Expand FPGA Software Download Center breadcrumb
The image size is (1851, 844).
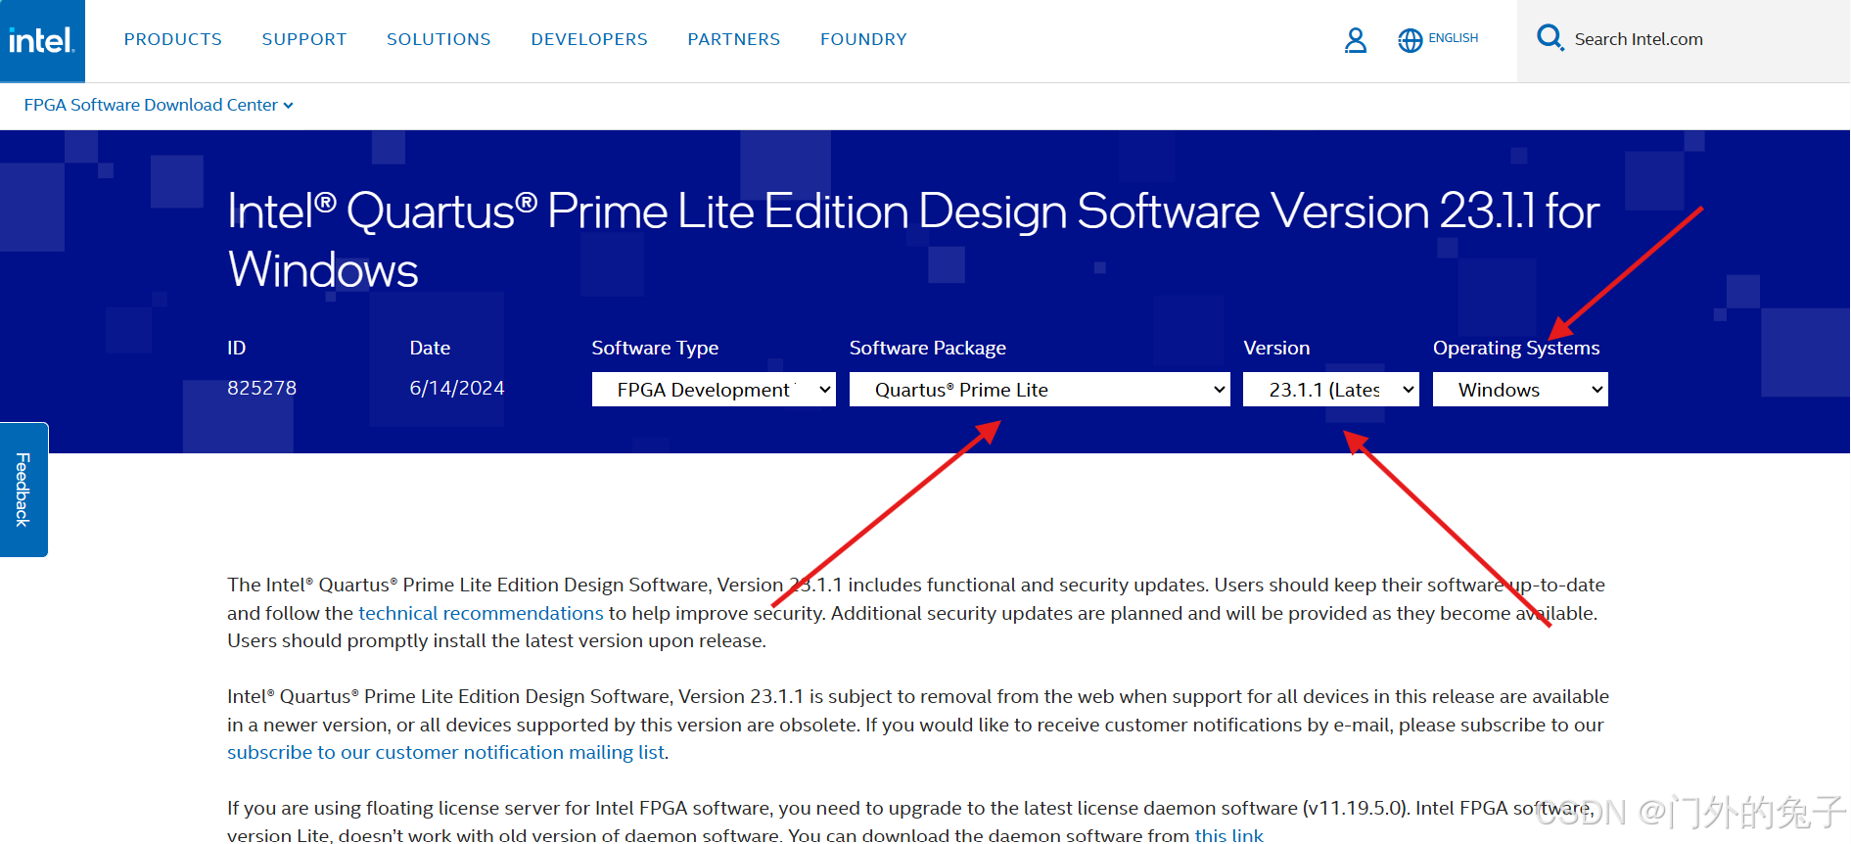[x=159, y=105]
